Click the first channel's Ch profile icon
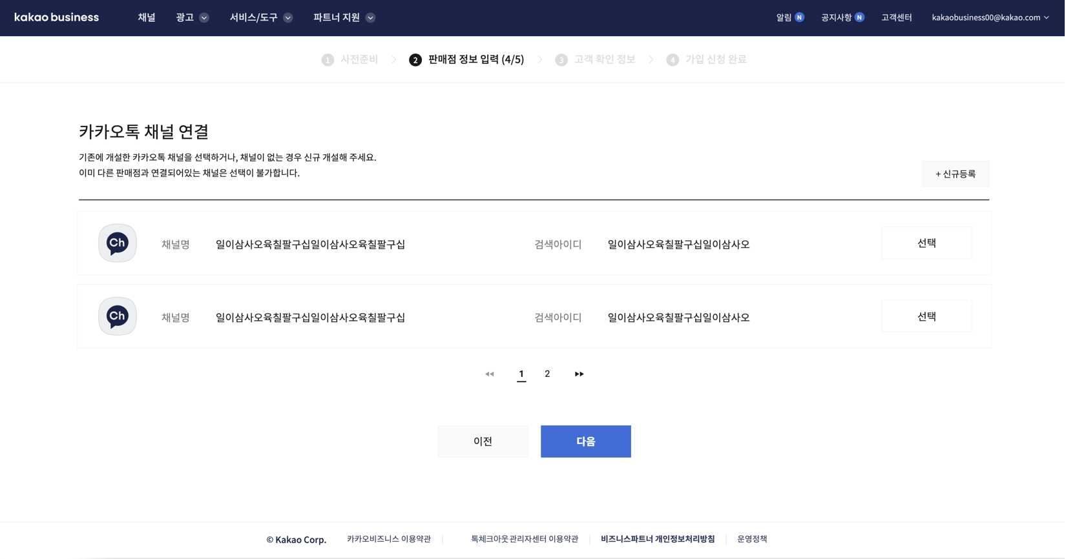The height and width of the screenshot is (559, 1066). click(x=117, y=243)
